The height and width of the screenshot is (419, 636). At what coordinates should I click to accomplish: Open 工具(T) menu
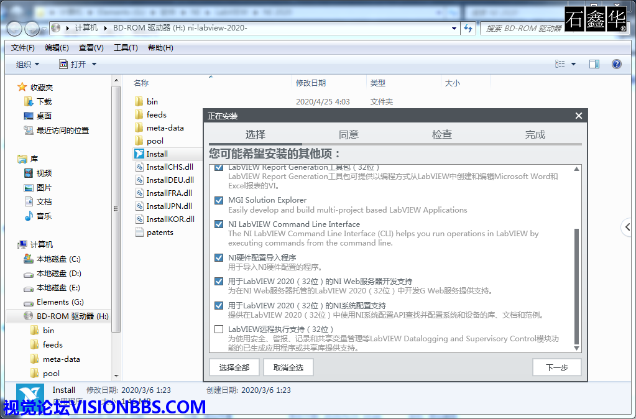pos(126,48)
